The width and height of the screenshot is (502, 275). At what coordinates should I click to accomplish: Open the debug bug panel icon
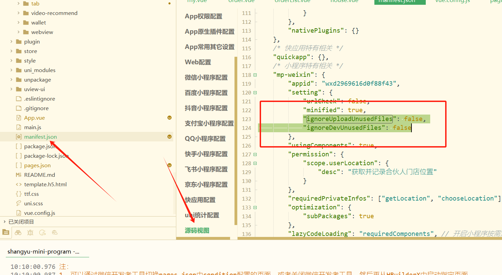click(x=30, y=233)
